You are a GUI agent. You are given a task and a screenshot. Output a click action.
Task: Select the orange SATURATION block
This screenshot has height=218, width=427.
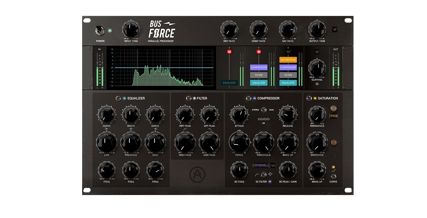click(288, 60)
